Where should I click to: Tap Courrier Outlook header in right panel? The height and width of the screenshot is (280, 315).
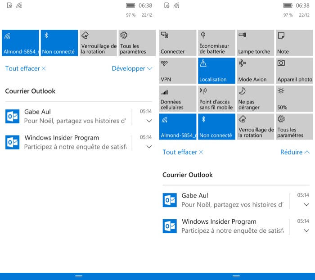(x=188, y=175)
